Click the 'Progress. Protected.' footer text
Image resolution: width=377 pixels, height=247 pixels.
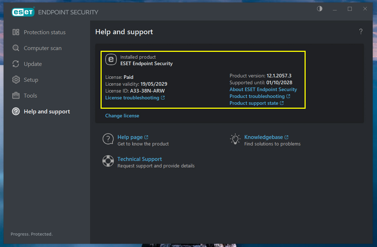click(x=31, y=234)
